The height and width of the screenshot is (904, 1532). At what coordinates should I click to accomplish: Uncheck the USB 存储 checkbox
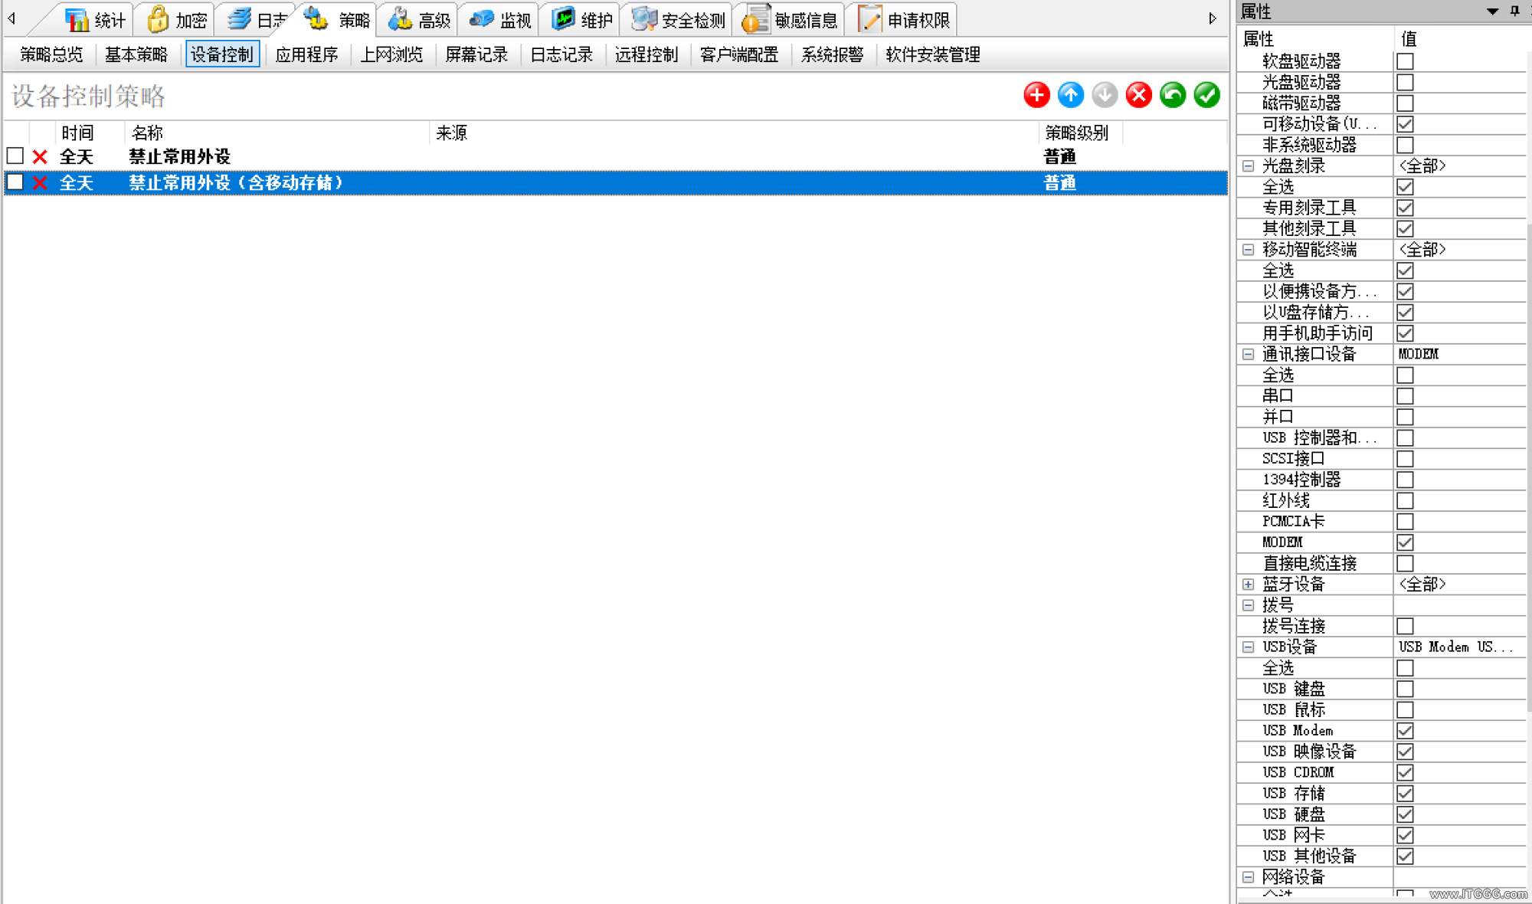coord(1405,794)
